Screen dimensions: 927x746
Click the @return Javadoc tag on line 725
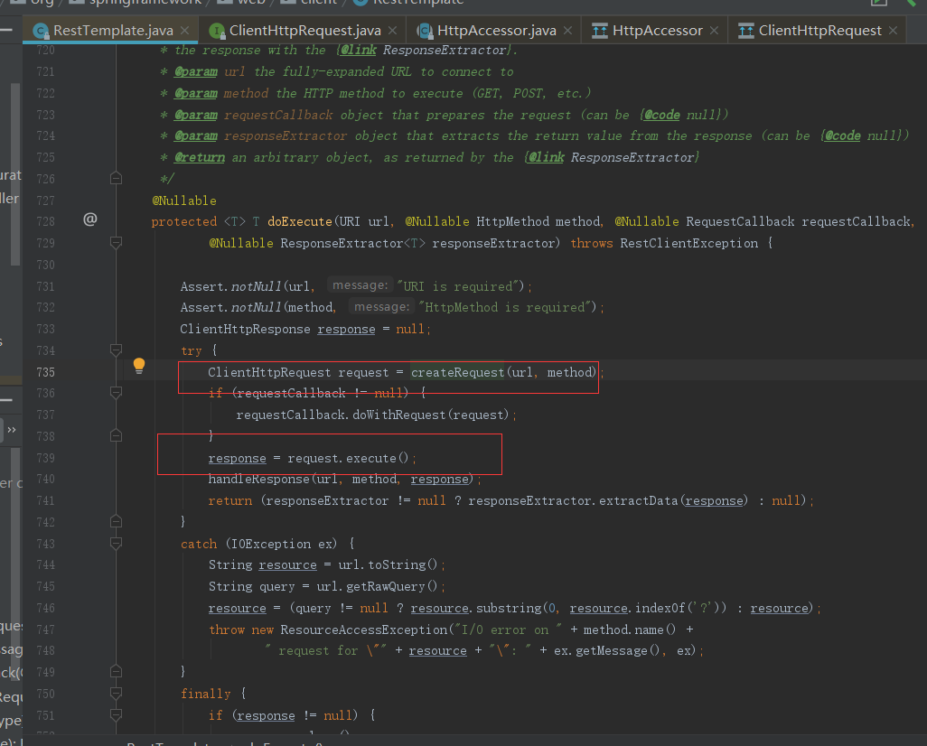click(200, 157)
